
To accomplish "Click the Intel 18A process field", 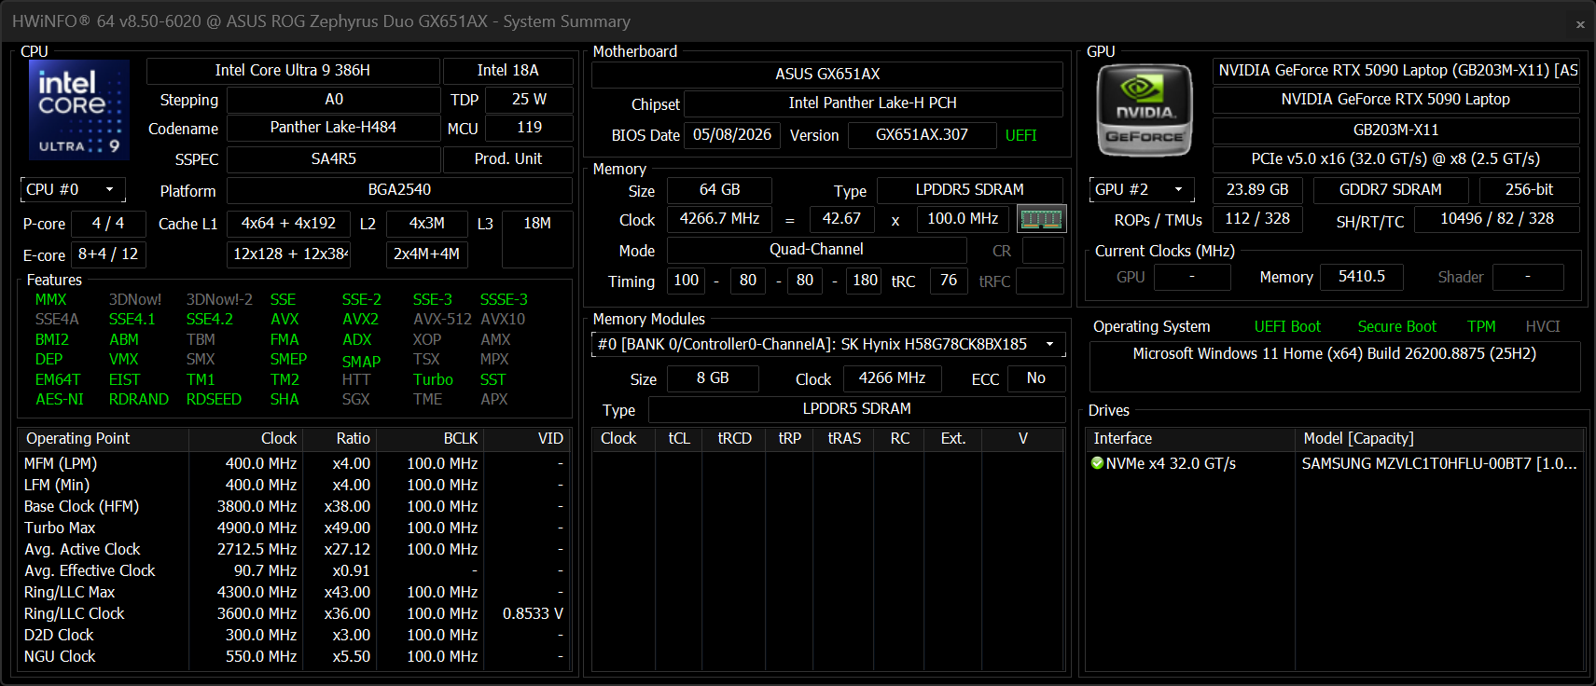I will point(508,71).
